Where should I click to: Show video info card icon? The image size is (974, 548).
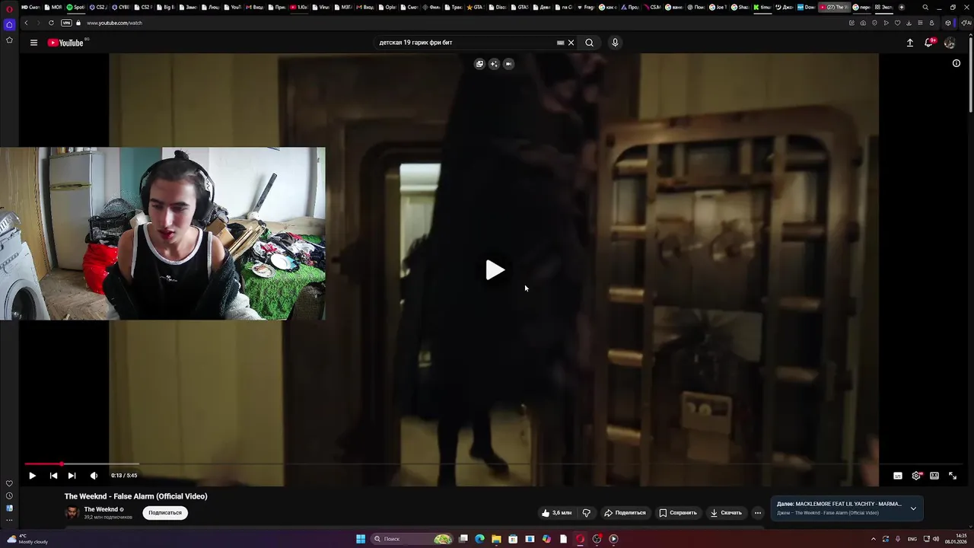click(956, 63)
